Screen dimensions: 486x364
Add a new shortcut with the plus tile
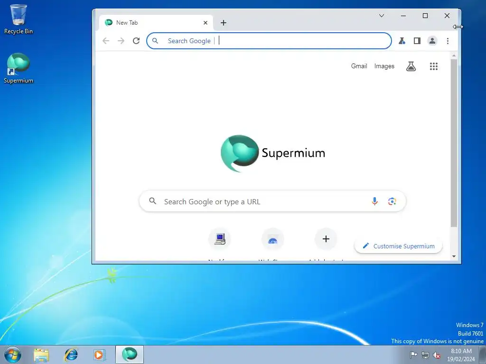point(326,239)
